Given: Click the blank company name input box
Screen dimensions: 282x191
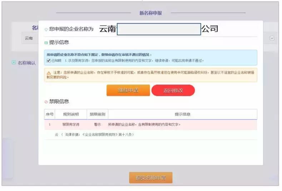Looking at the screenshot, I should 159,29.
